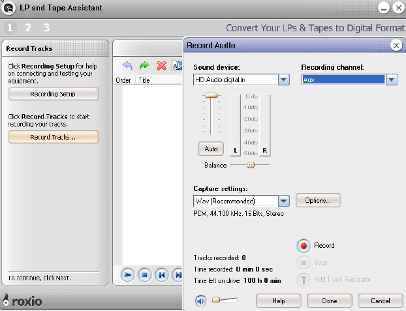Click the recording level slider handle

coord(211,95)
